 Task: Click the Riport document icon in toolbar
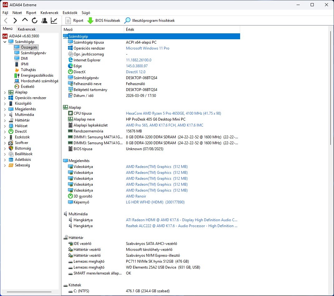point(68,21)
